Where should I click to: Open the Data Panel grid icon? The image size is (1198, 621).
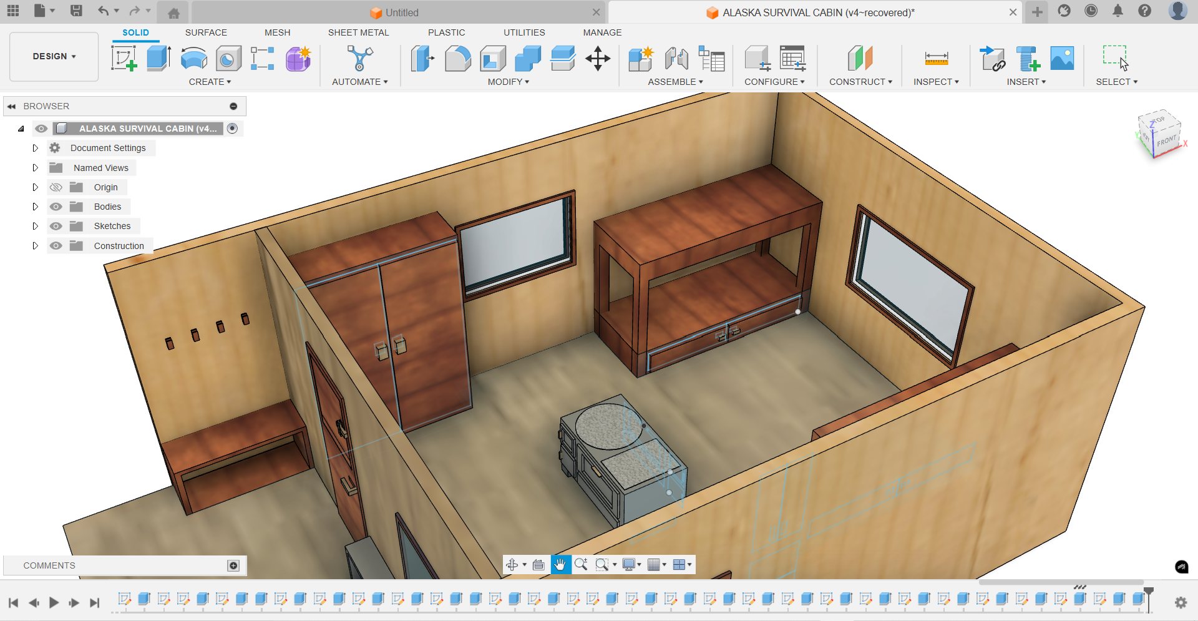click(x=13, y=11)
